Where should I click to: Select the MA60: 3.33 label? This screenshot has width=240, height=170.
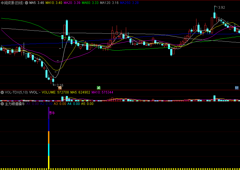tap(90, 3)
